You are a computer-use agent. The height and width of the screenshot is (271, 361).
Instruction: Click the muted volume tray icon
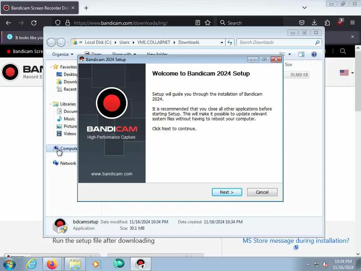click(x=325, y=265)
